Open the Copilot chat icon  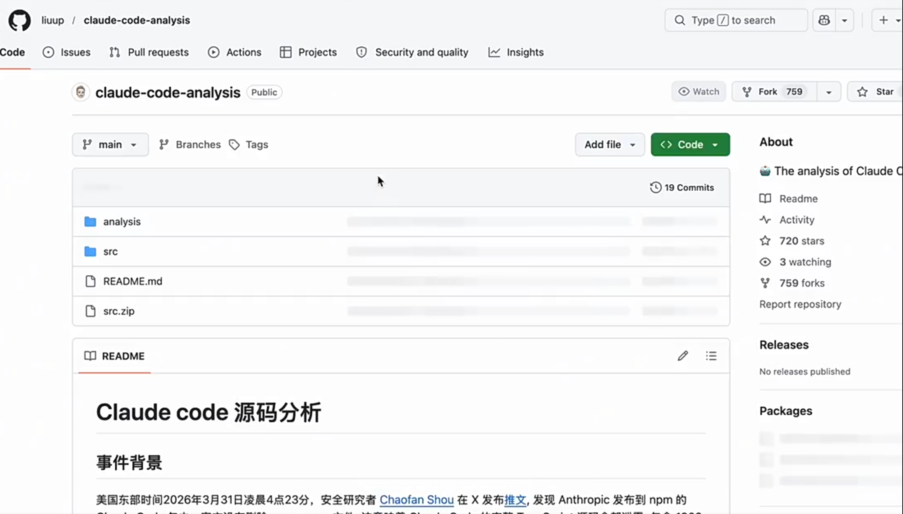click(x=824, y=20)
